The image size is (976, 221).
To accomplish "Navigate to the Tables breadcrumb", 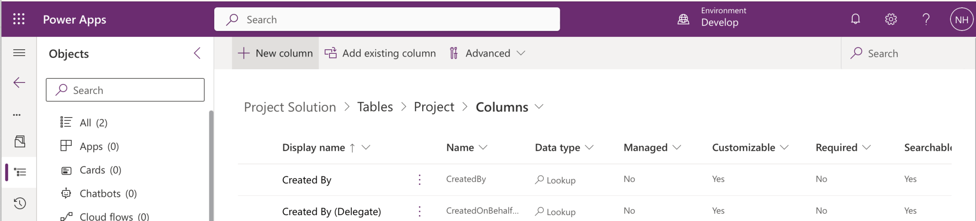I will pos(375,107).
